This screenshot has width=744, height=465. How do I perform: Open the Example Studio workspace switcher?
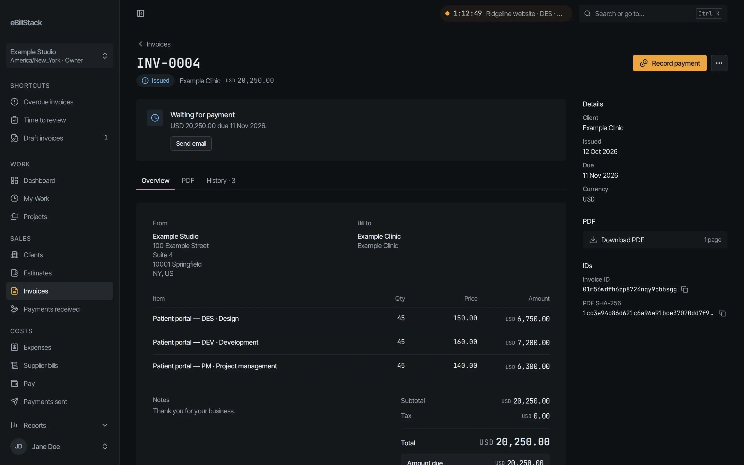click(x=60, y=56)
